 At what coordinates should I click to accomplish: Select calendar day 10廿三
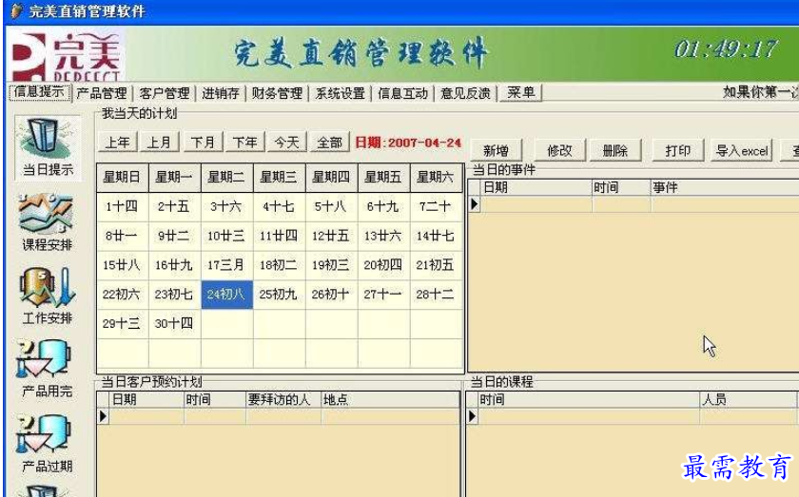226,237
